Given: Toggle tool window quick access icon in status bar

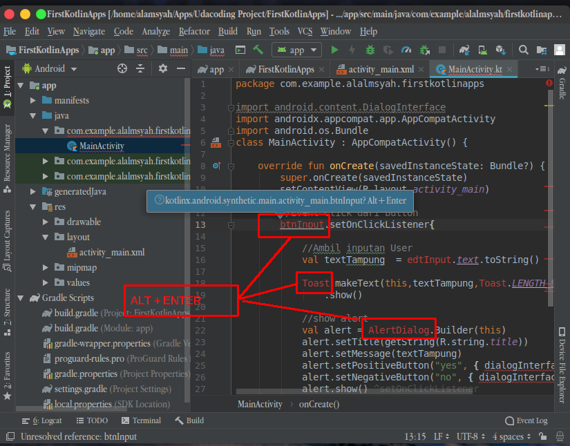Looking at the screenshot, I should 10,436.
